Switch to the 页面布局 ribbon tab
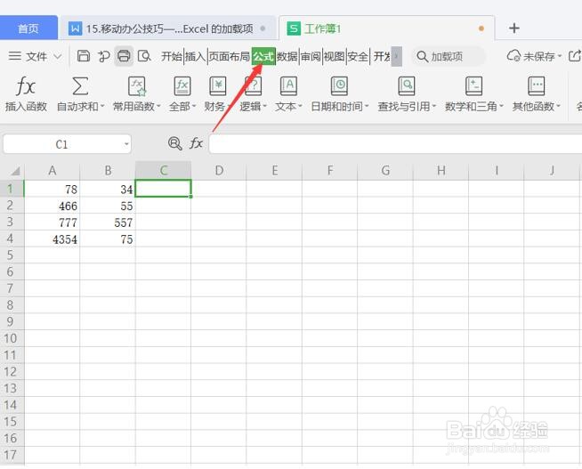 229,56
